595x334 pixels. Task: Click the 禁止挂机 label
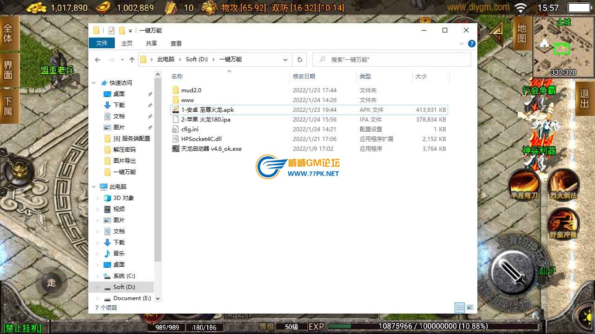(22, 328)
